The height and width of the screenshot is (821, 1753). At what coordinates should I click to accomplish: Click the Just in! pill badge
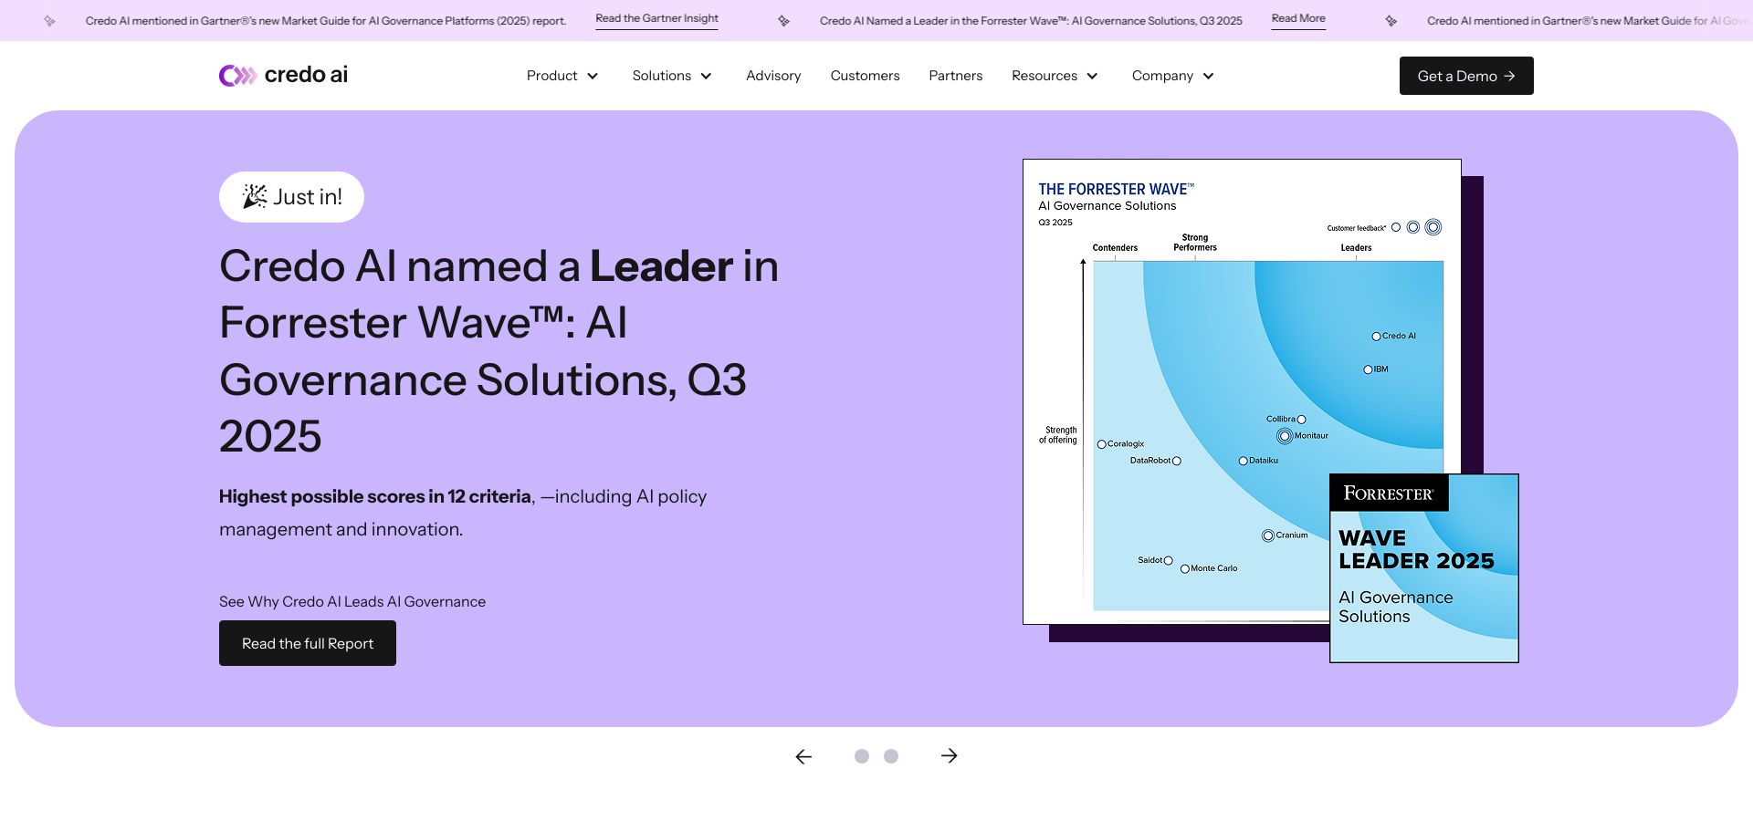coord(291,197)
